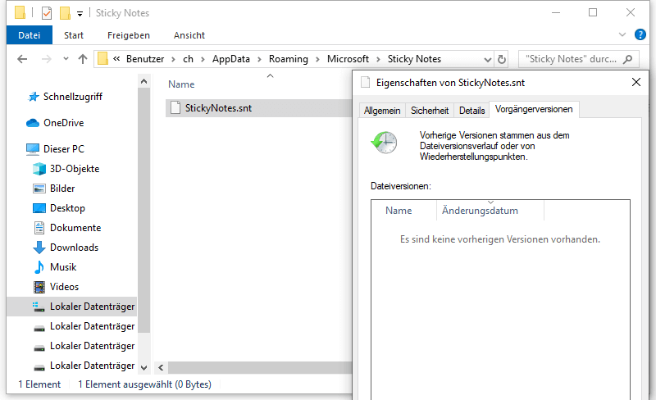Open Explorer help icon
This screenshot has height=400, width=656.
click(x=640, y=34)
